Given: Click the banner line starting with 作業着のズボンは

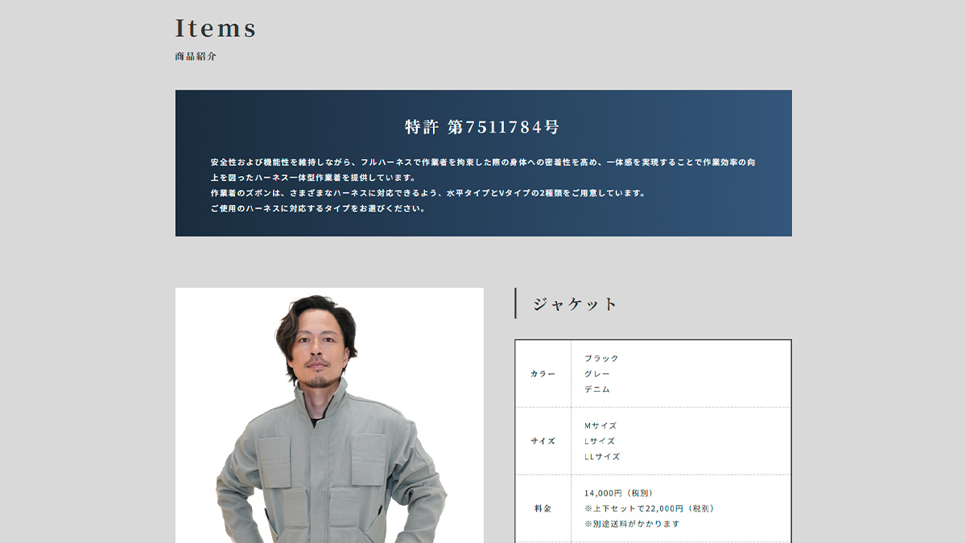Looking at the screenshot, I should point(427,193).
